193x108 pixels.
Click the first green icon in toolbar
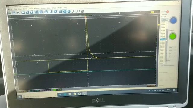10,13
